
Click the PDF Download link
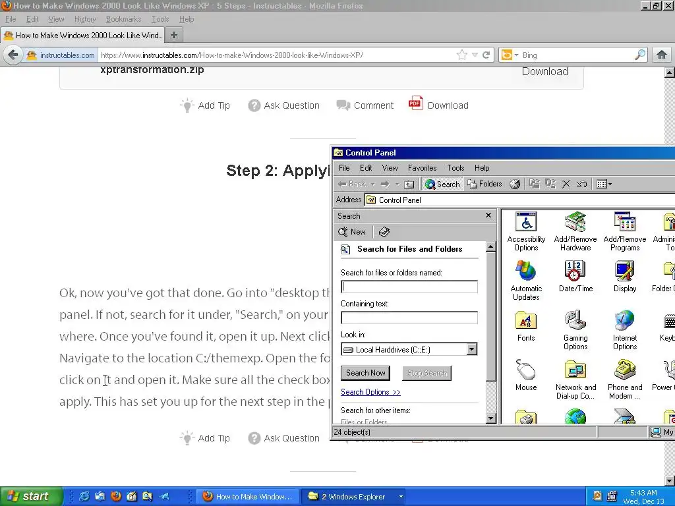pyautogui.click(x=438, y=105)
